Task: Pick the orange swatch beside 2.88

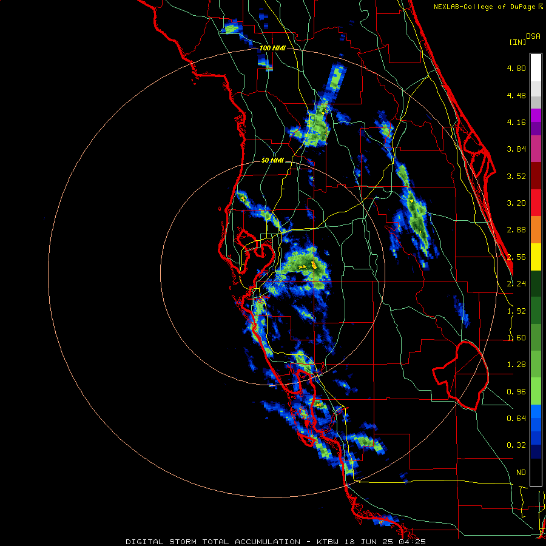Action: (x=536, y=230)
